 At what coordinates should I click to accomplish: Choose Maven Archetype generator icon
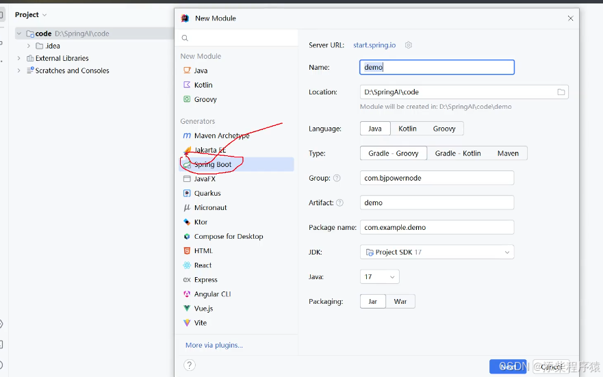187,135
